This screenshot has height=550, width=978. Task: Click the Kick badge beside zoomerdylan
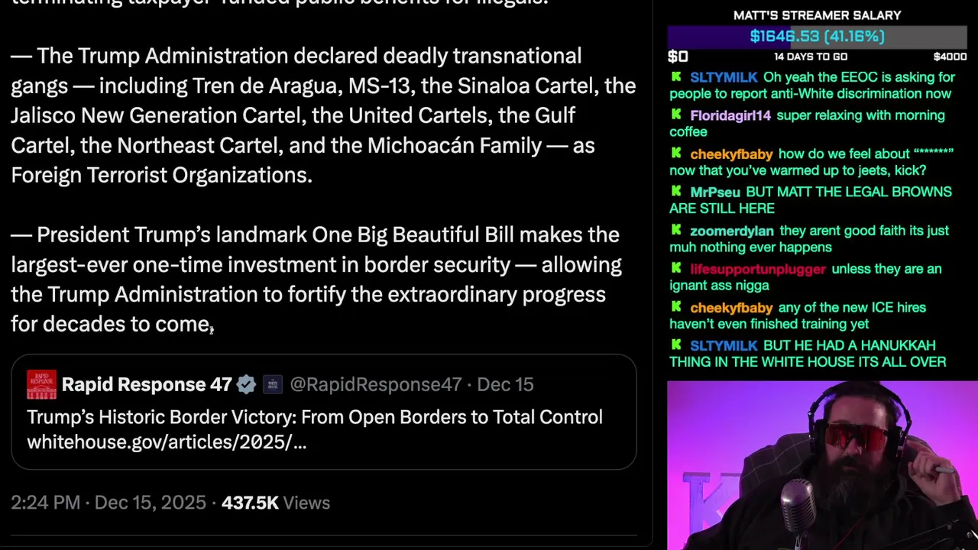(676, 230)
